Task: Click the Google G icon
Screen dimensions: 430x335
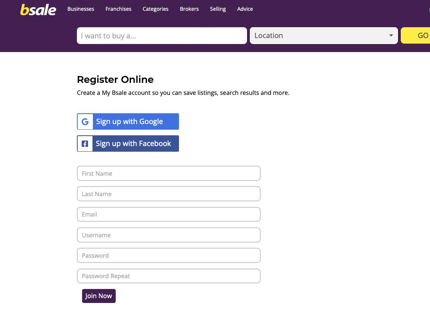Action: click(85, 122)
